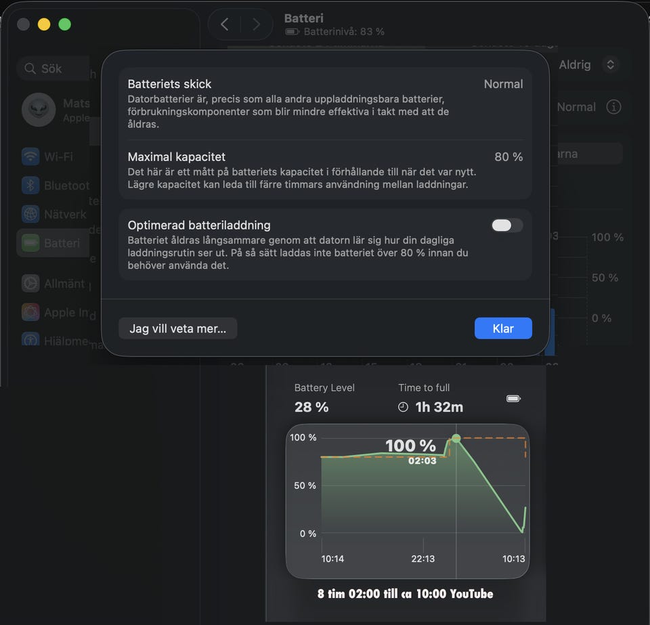The width and height of the screenshot is (650, 625).
Task: Click the battery icon beside Time to full
Action: click(513, 399)
